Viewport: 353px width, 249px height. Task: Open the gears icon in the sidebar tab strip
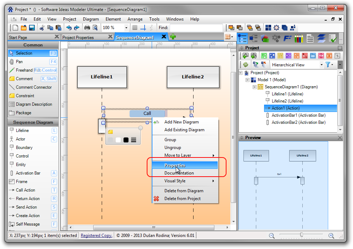coord(276,39)
